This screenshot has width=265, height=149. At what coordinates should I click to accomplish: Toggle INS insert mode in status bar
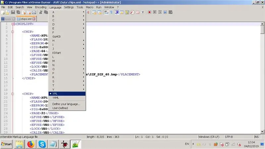[x=256, y=137]
